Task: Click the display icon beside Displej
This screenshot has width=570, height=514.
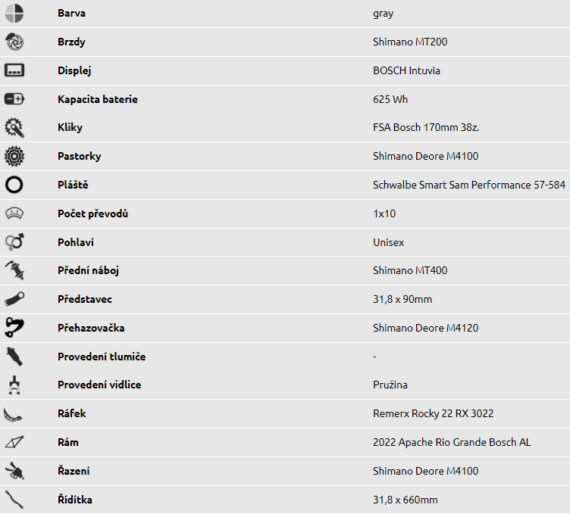Action: click(x=14, y=70)
